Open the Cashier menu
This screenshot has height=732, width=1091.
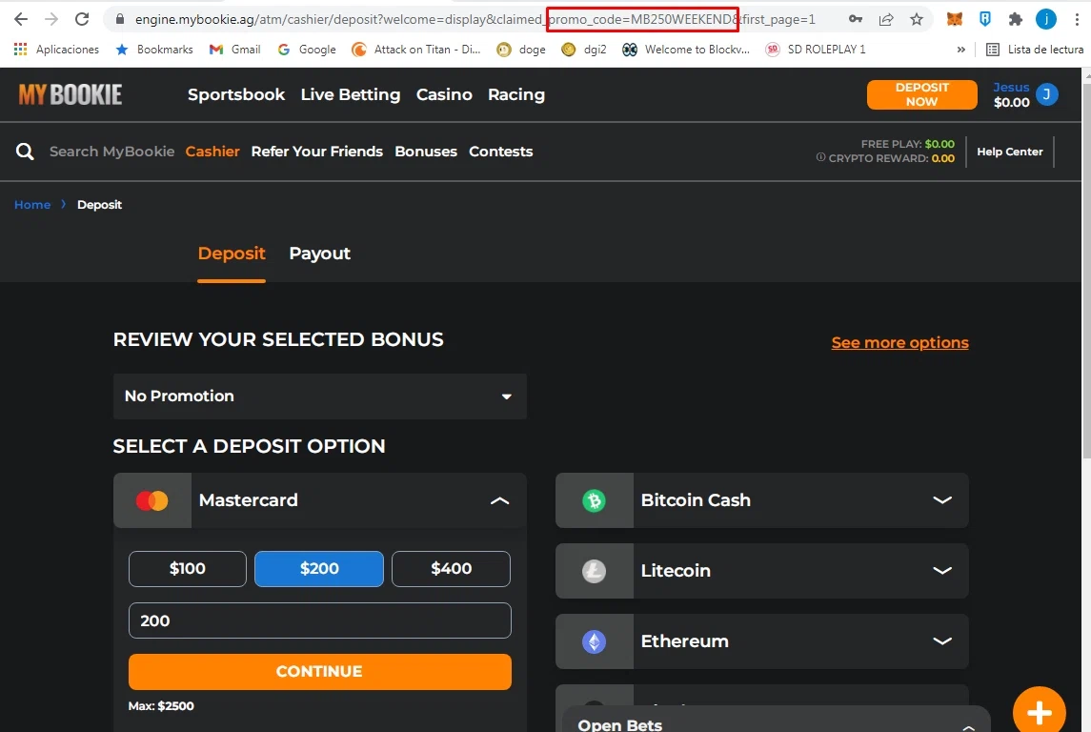tap(212, 152)
